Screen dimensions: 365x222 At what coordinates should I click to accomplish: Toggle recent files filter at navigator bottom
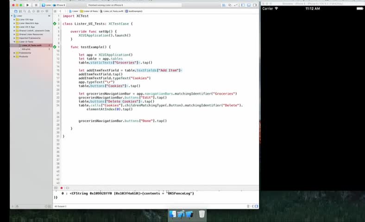pos(46,206)
